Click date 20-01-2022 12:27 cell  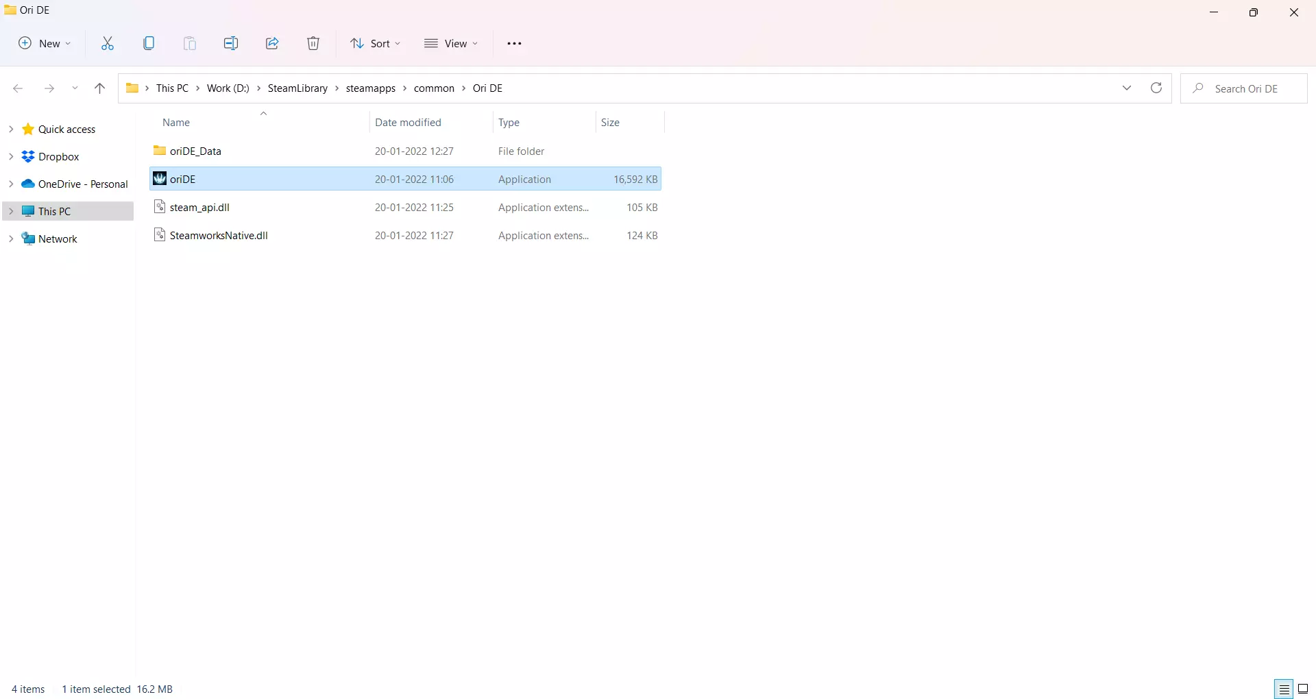[x=414, y=151]
